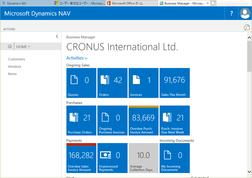
Task: Click the Purchase Orders documents icon
Action: 74,117
